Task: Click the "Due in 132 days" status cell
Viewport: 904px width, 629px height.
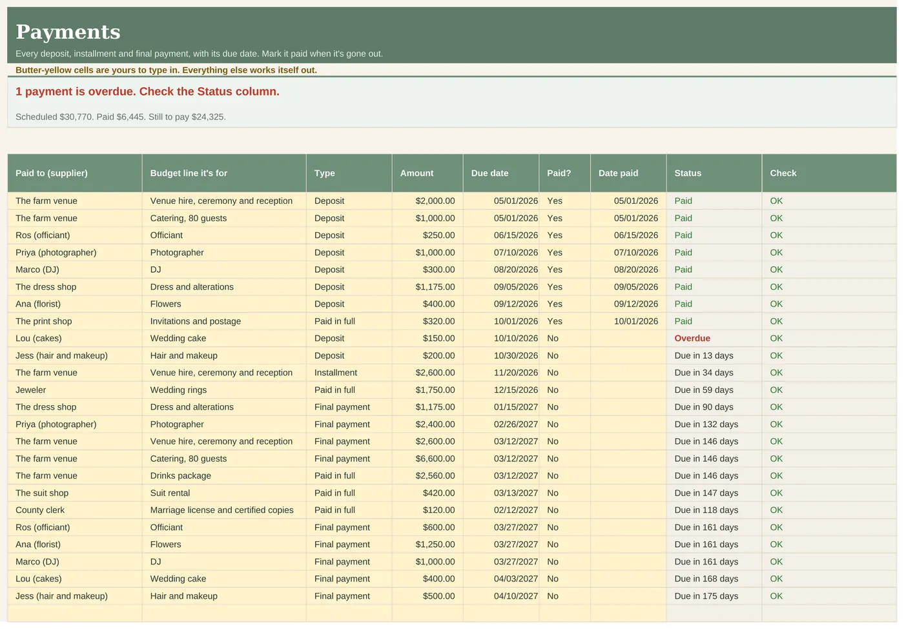Action: coord(714,424)
